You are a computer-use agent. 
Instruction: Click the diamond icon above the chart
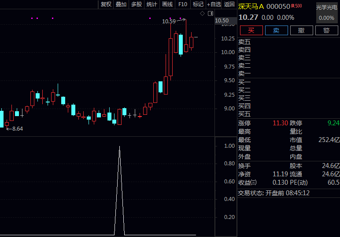(202, 14)
